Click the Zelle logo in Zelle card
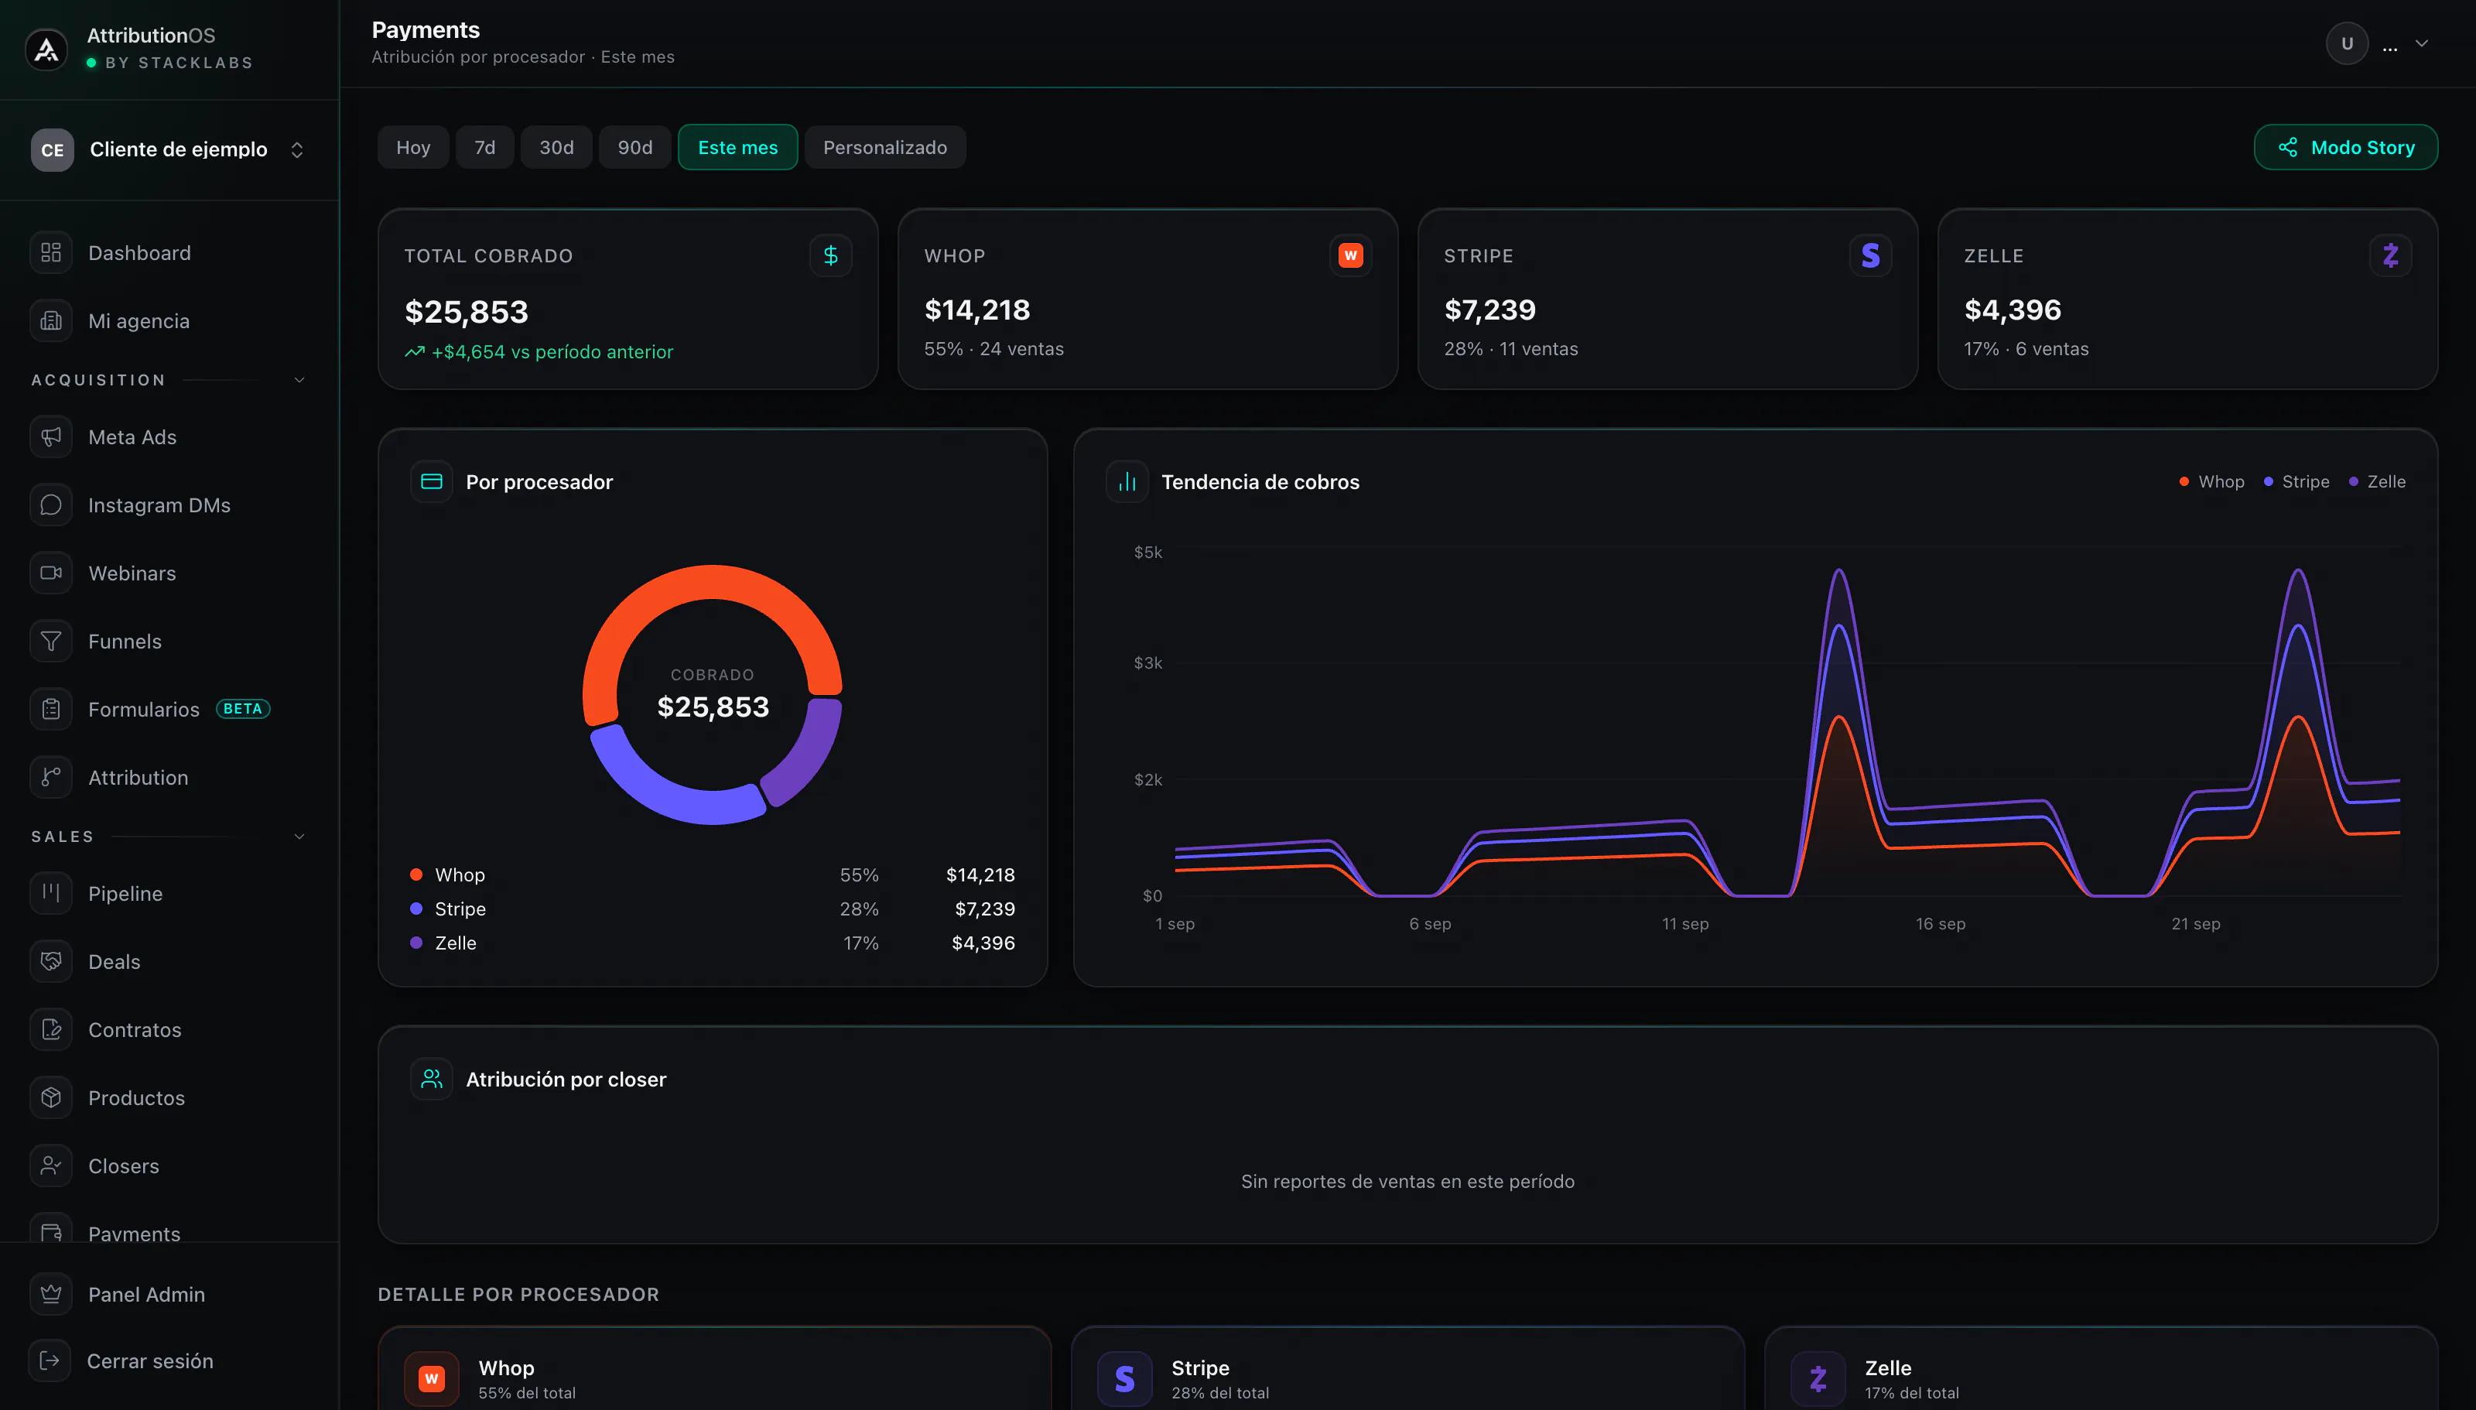Viewport: 2476px width, 1410px height. click(2390, 255)
